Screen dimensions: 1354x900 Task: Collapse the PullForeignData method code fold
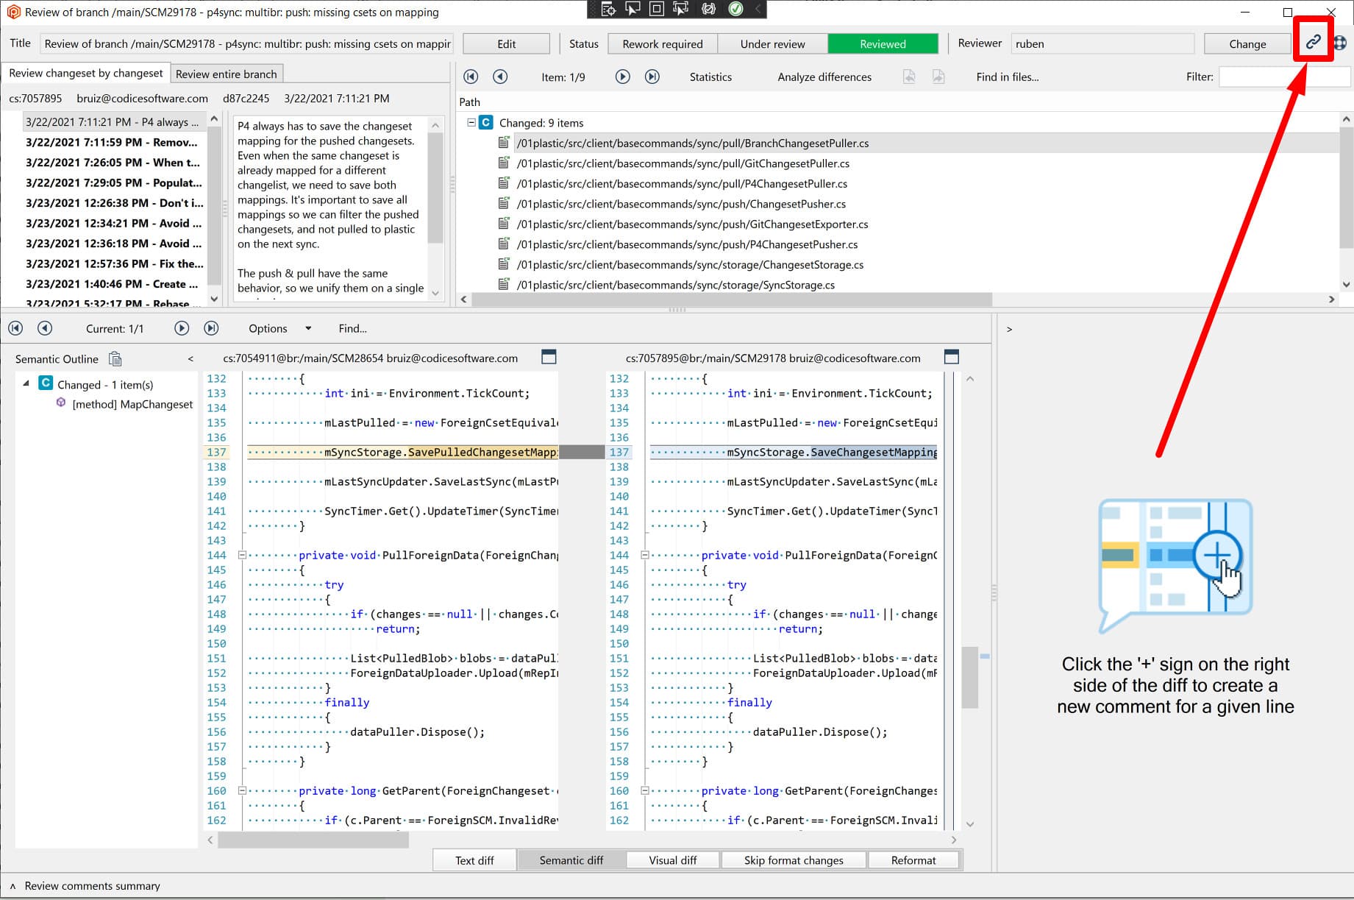(243, 555)
